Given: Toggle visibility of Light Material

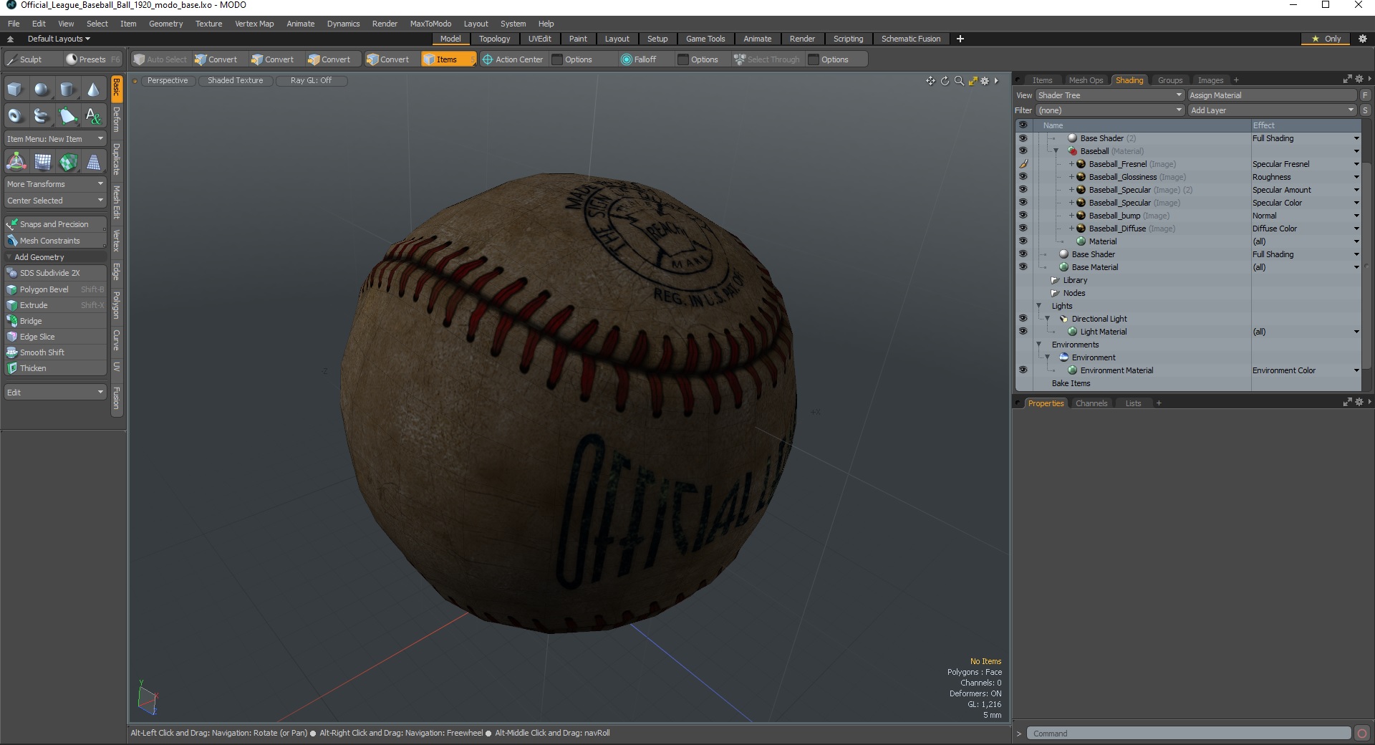Looking at the screenshot, I should click(x=1023, y=332).
